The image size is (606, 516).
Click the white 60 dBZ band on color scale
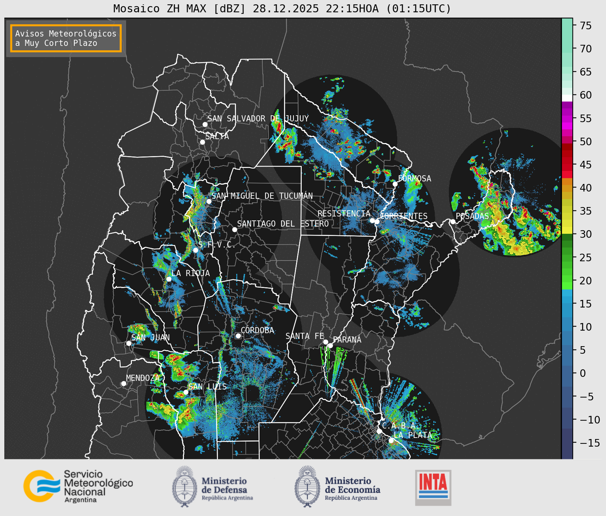[x=567, y=98]
